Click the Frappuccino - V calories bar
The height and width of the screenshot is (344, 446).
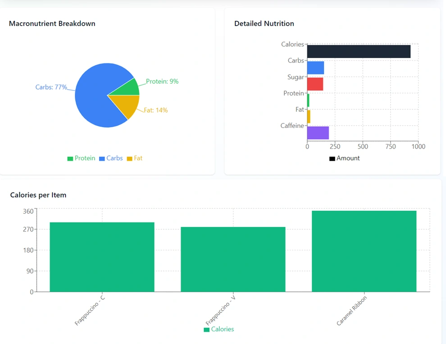[233, 259]
